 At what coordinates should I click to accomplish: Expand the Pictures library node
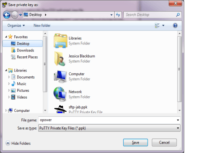click(9, 90)
